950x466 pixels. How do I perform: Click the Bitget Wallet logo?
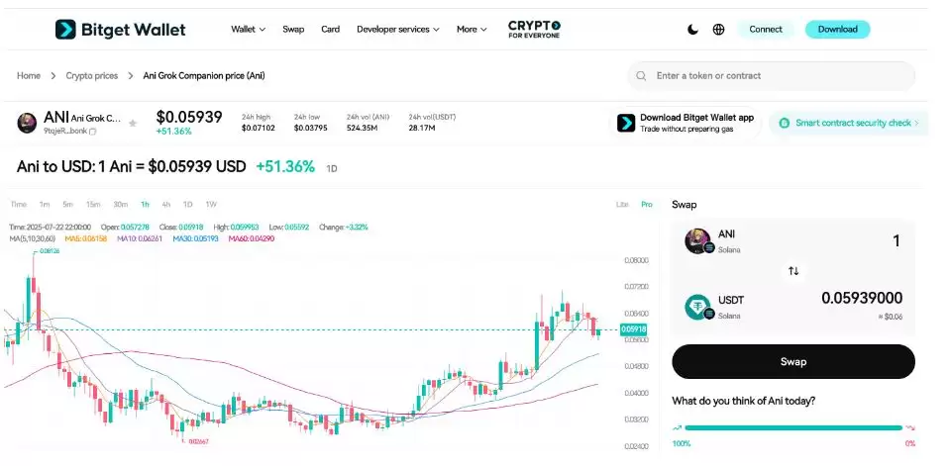[x=121, y=30]
